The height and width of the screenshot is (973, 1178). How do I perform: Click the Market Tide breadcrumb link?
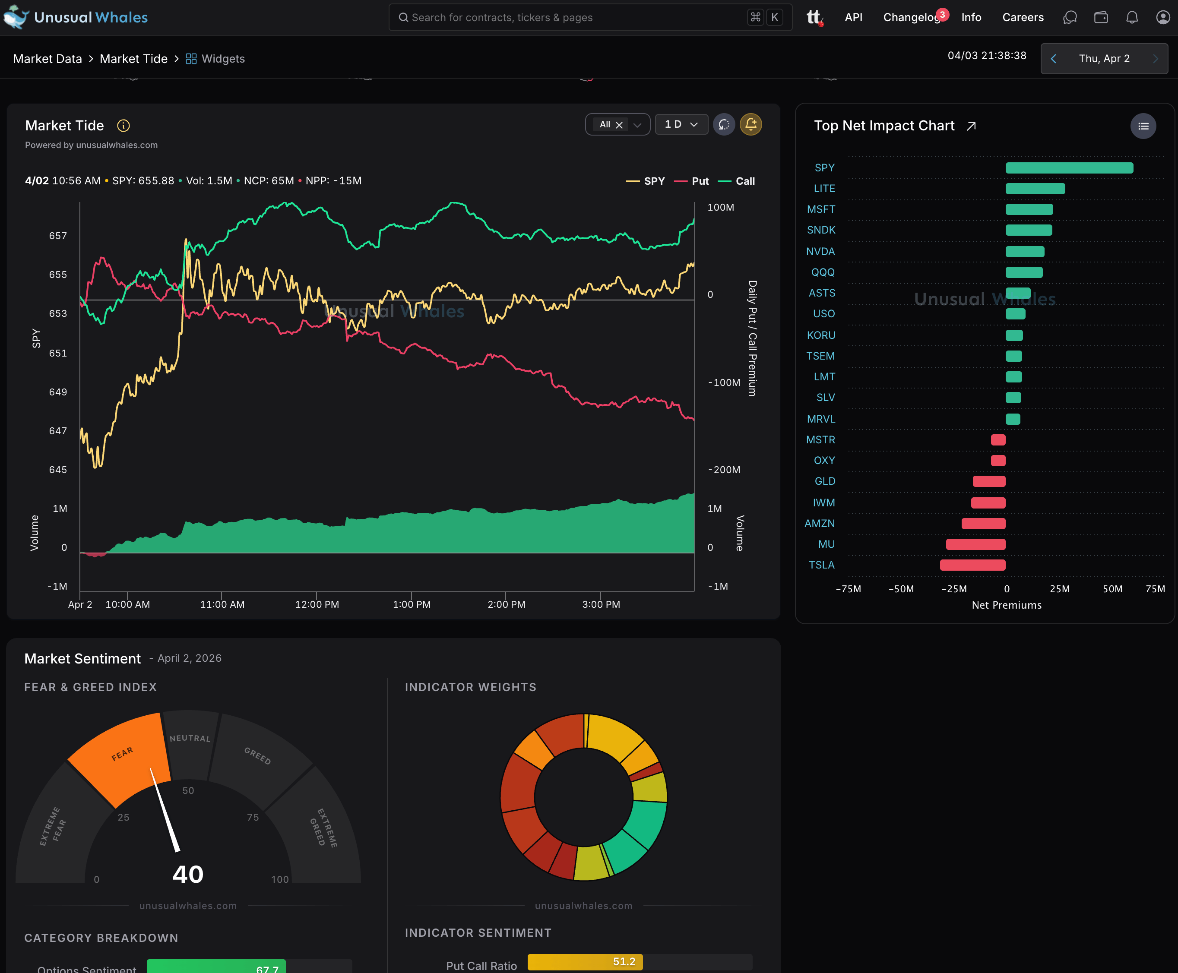coord(133,59)
